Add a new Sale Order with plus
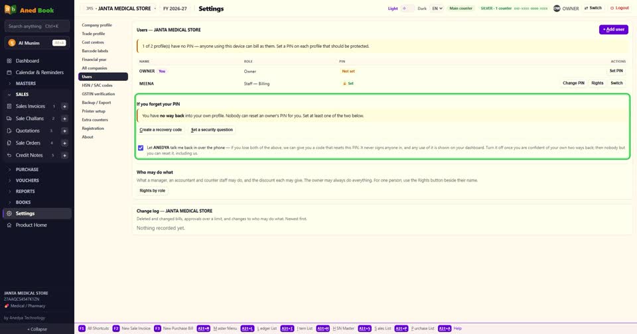 [x=64, y=143]
